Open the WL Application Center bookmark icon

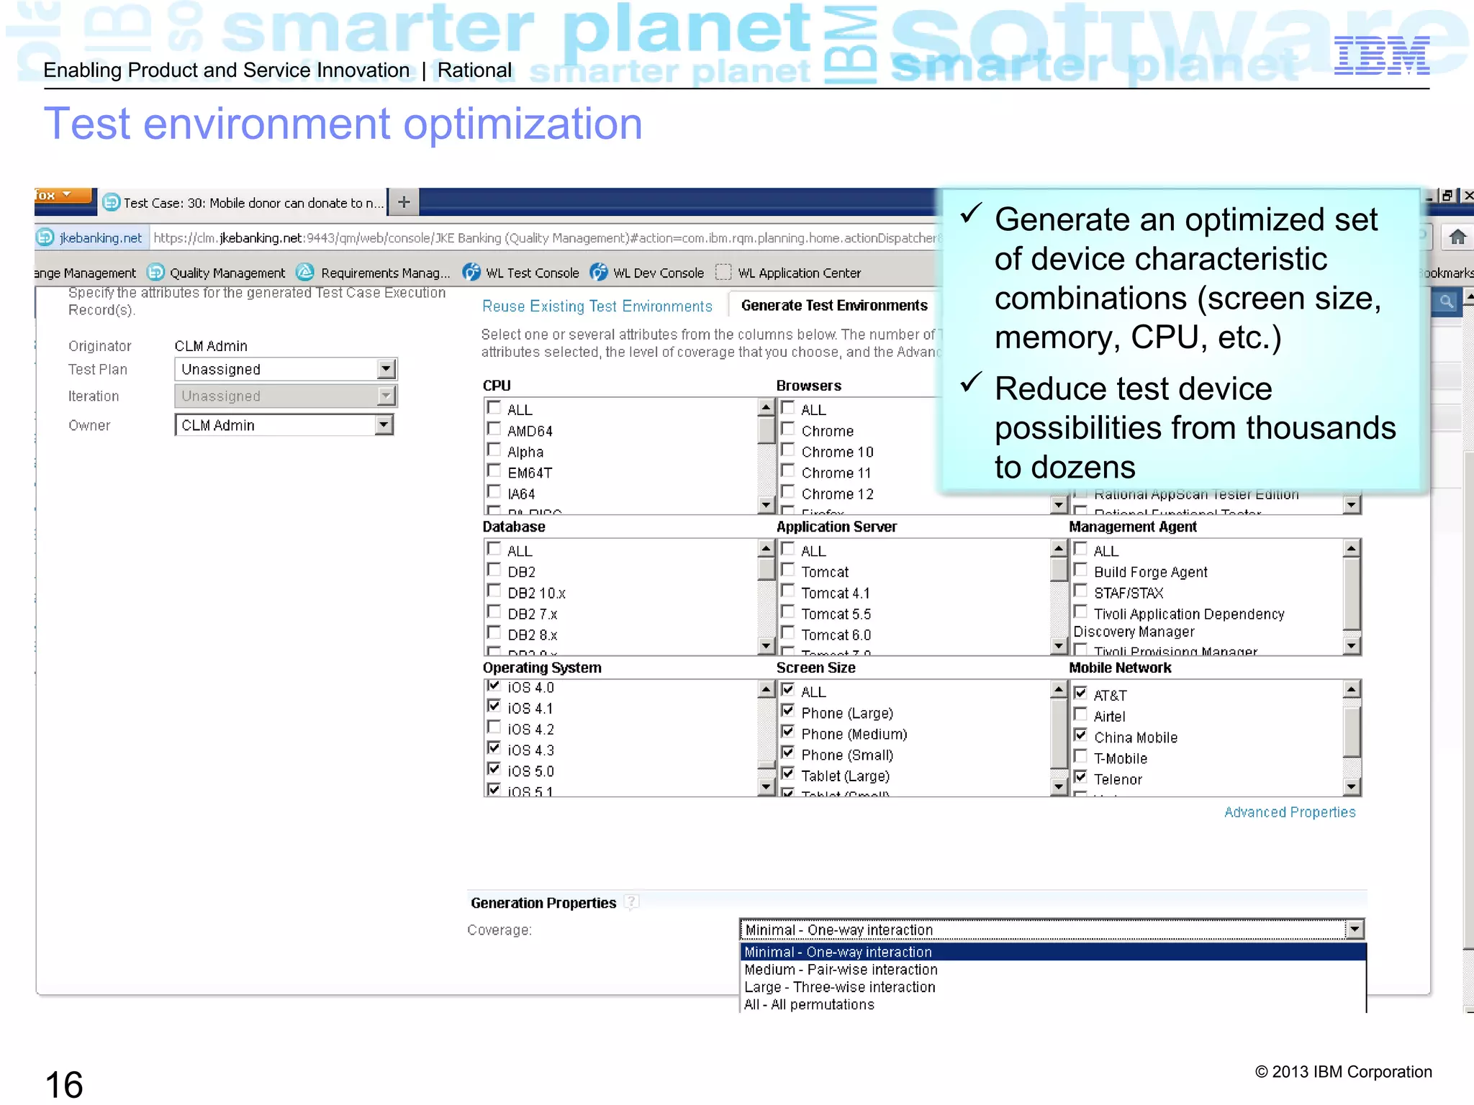[723, 272]
